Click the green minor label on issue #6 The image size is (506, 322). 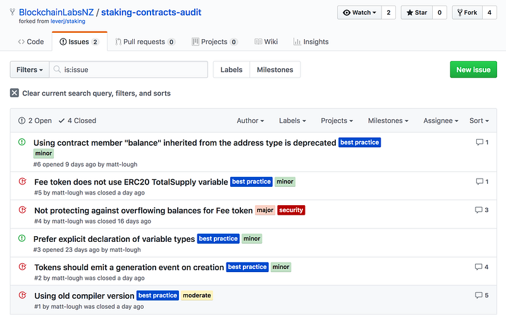44,153
